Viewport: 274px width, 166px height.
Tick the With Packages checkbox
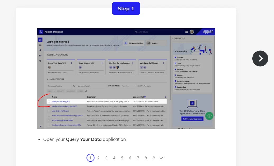[138, 86]
